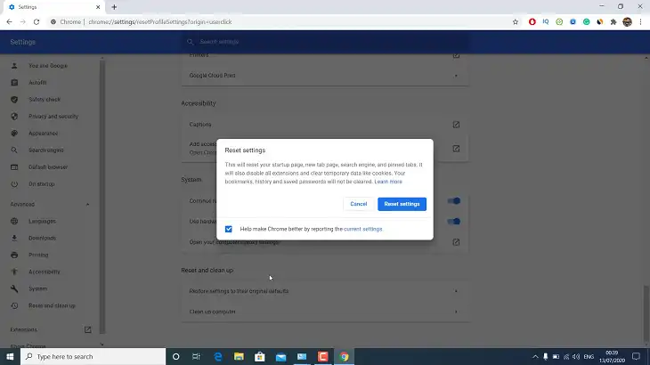This screenshot has height=365, width=650.
Task: Click the Reset settings button
Action: click(402, 204)
